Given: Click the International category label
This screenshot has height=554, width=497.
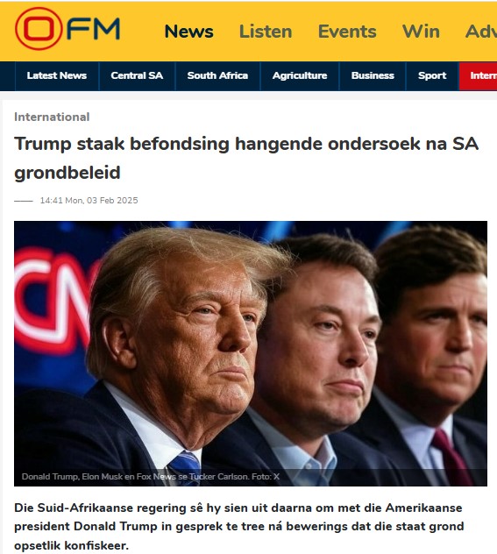Looking at the screenshot, I should coord(52,117).
